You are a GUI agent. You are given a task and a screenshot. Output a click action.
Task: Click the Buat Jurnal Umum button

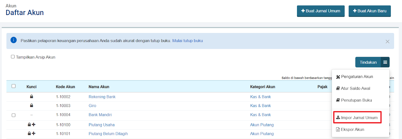[x=321, y=11]
